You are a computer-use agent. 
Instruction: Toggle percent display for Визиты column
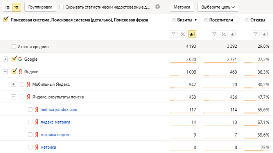183,34
